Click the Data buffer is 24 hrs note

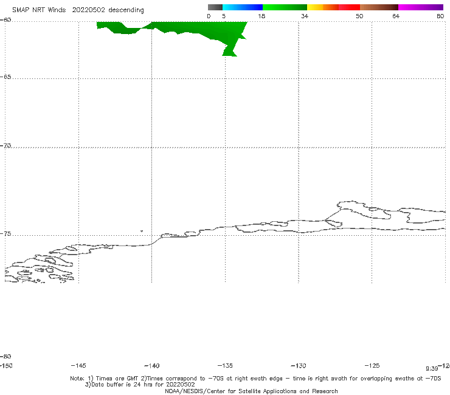(140, 385)
